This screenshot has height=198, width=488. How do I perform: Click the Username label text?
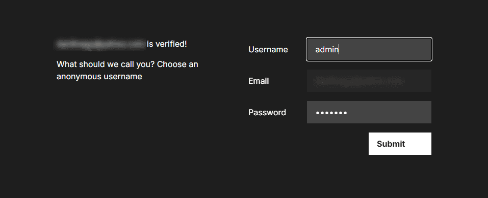[x=268, y=50]
